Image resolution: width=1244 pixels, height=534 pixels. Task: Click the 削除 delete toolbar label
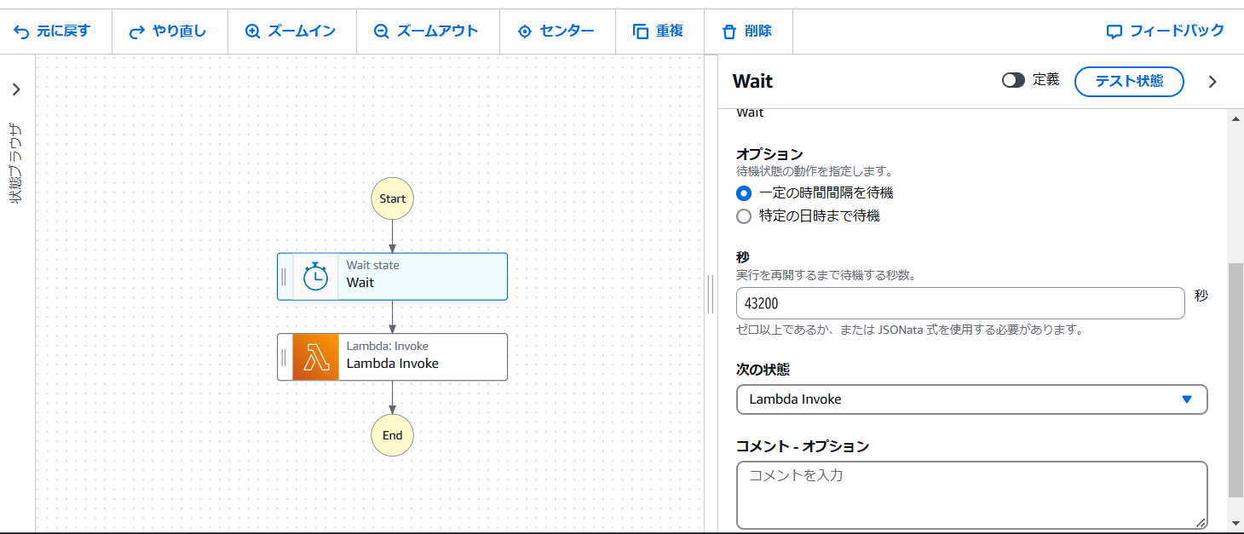pos(757,32)
